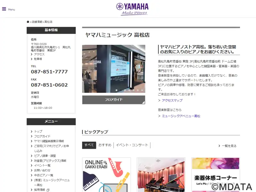Open the アクセスマップ link
Viewport: 256px width, 192px height.
172,100
